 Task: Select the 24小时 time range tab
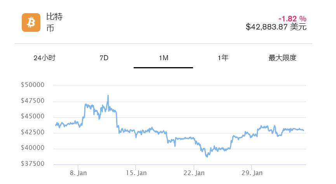click(45, 58)
